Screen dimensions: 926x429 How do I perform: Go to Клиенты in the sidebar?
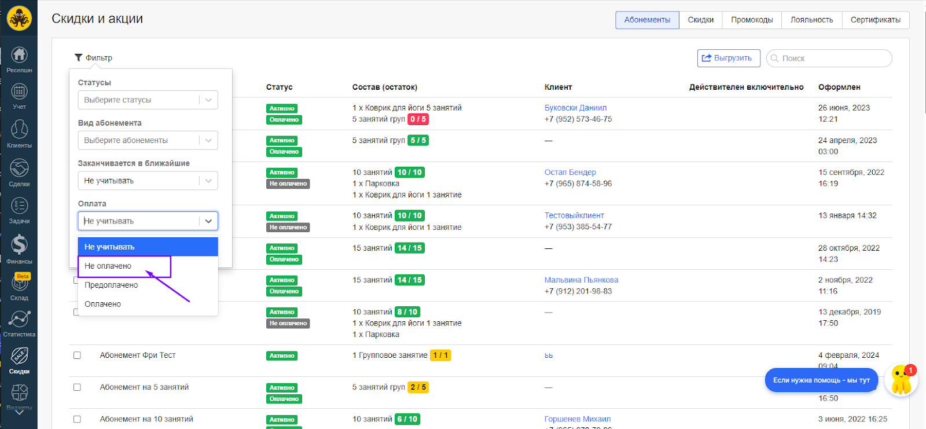pos(19,133)
